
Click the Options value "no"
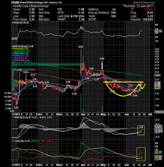tap(114, 10)
